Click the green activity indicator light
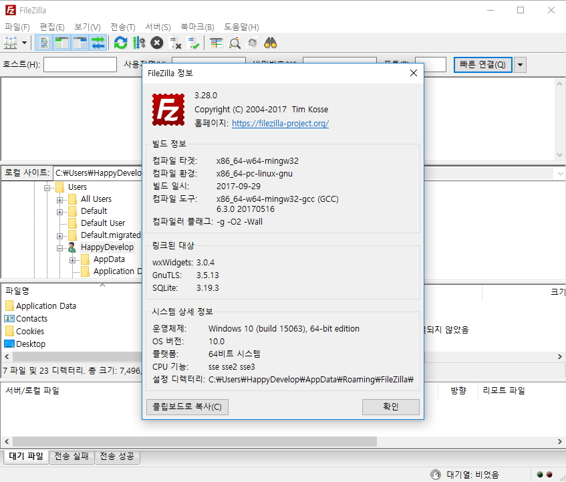 point(540,475)
